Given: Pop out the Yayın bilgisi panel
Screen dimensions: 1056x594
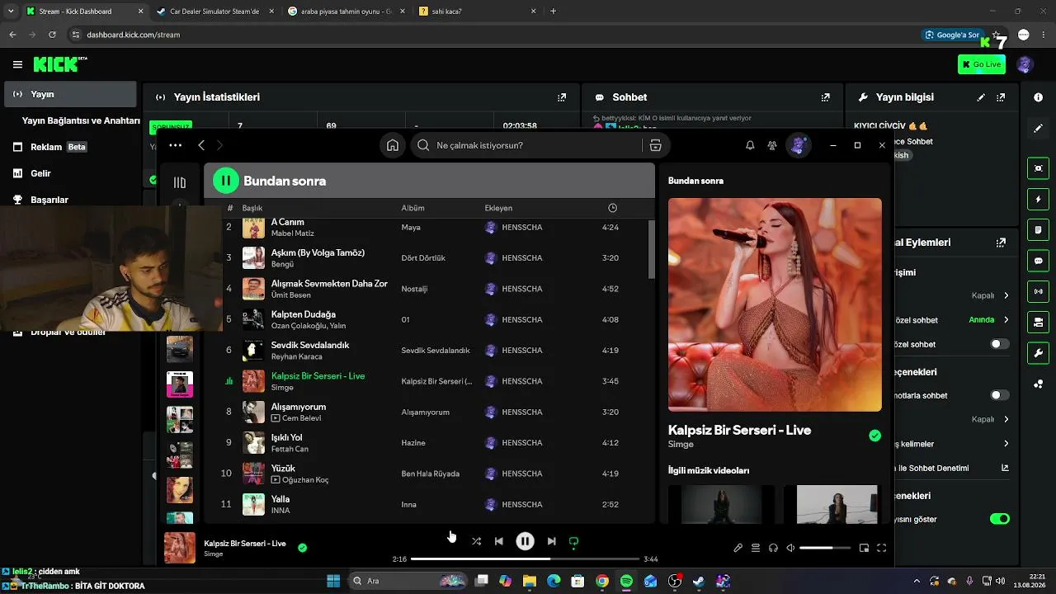Looking at the screenshot, I should (x=1001, y=97).
